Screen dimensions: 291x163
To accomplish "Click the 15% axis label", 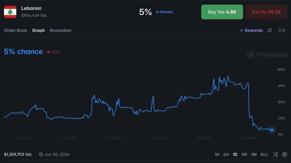I will click(x=281, y=118).
